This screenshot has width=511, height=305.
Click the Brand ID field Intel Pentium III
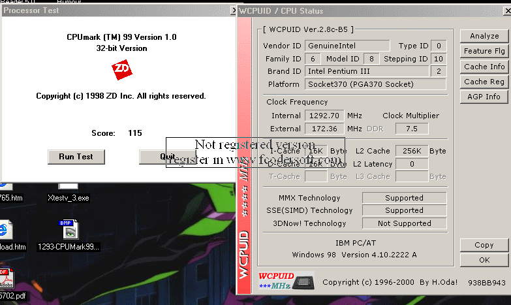[x=367, y=71]
